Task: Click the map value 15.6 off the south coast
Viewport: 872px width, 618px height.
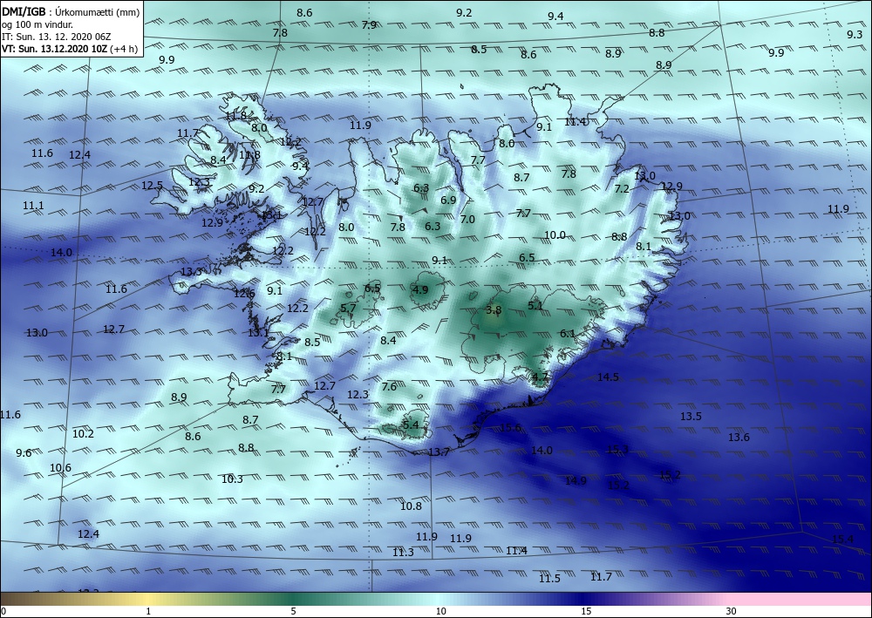Action: coord(510,427)
